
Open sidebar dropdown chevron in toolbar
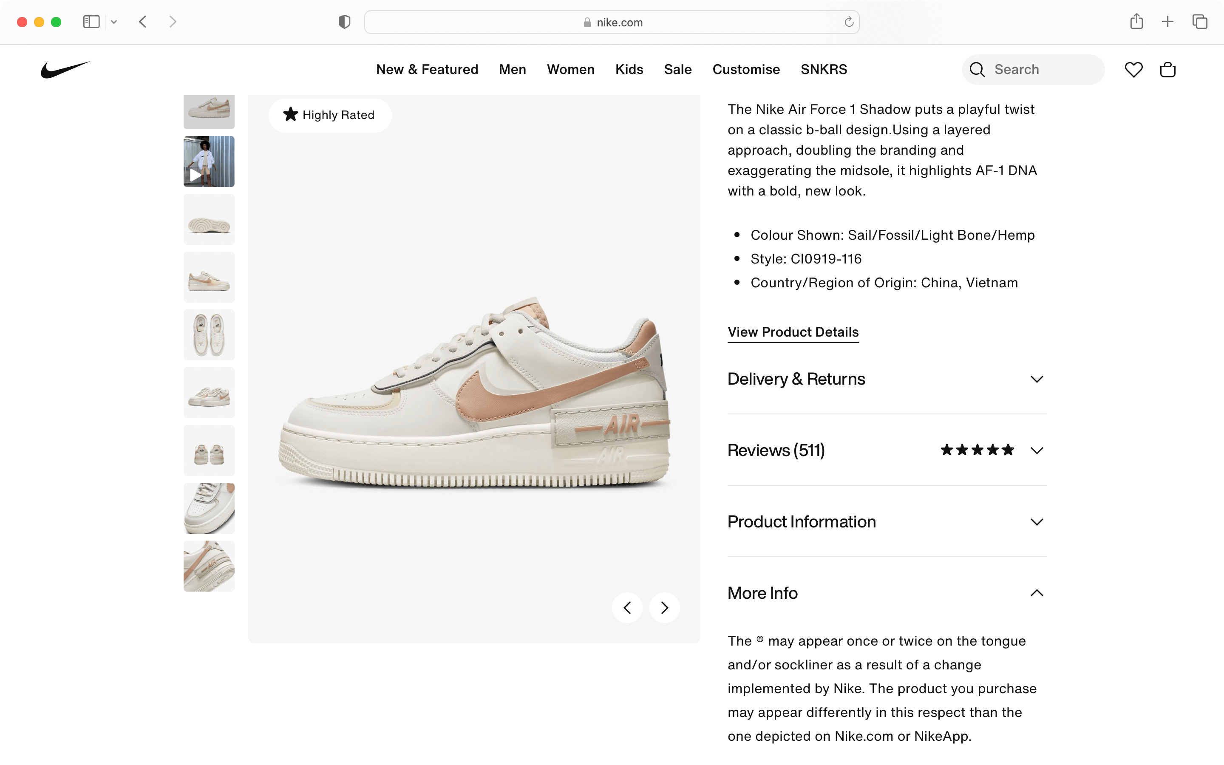tap(114, 22)
